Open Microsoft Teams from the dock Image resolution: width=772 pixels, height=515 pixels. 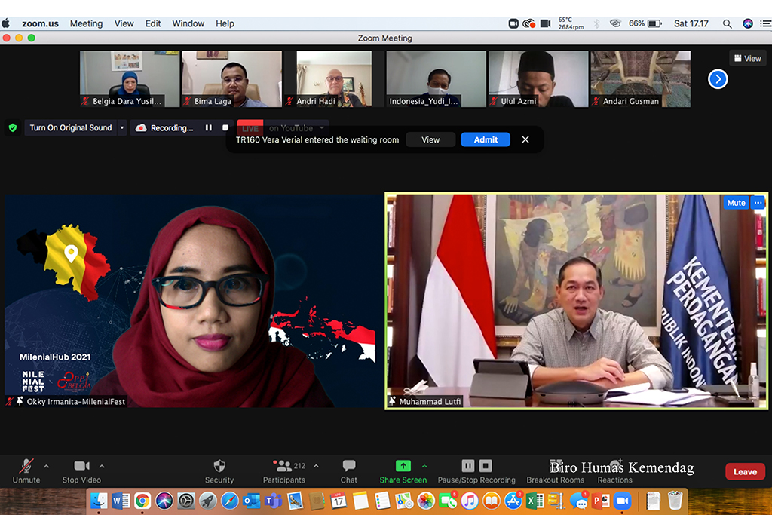[x=273, y=501]
